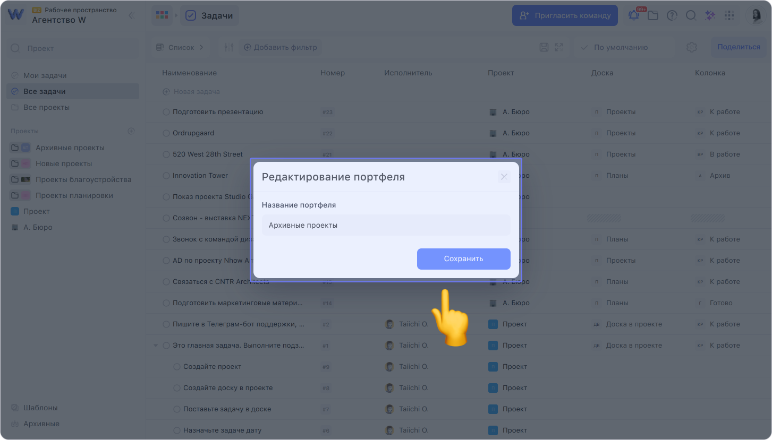The image size is (772, 440).
Task: Click Готово column cell in маркетинговые row
Action: tap(714, 303)
